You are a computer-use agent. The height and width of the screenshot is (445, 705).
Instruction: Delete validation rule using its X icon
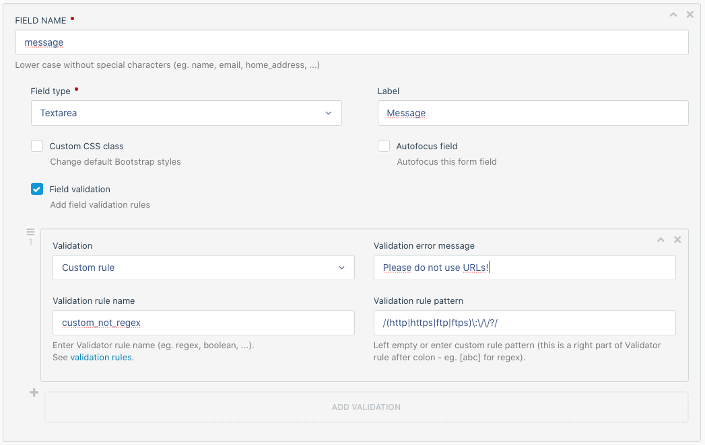coord(677,240)
